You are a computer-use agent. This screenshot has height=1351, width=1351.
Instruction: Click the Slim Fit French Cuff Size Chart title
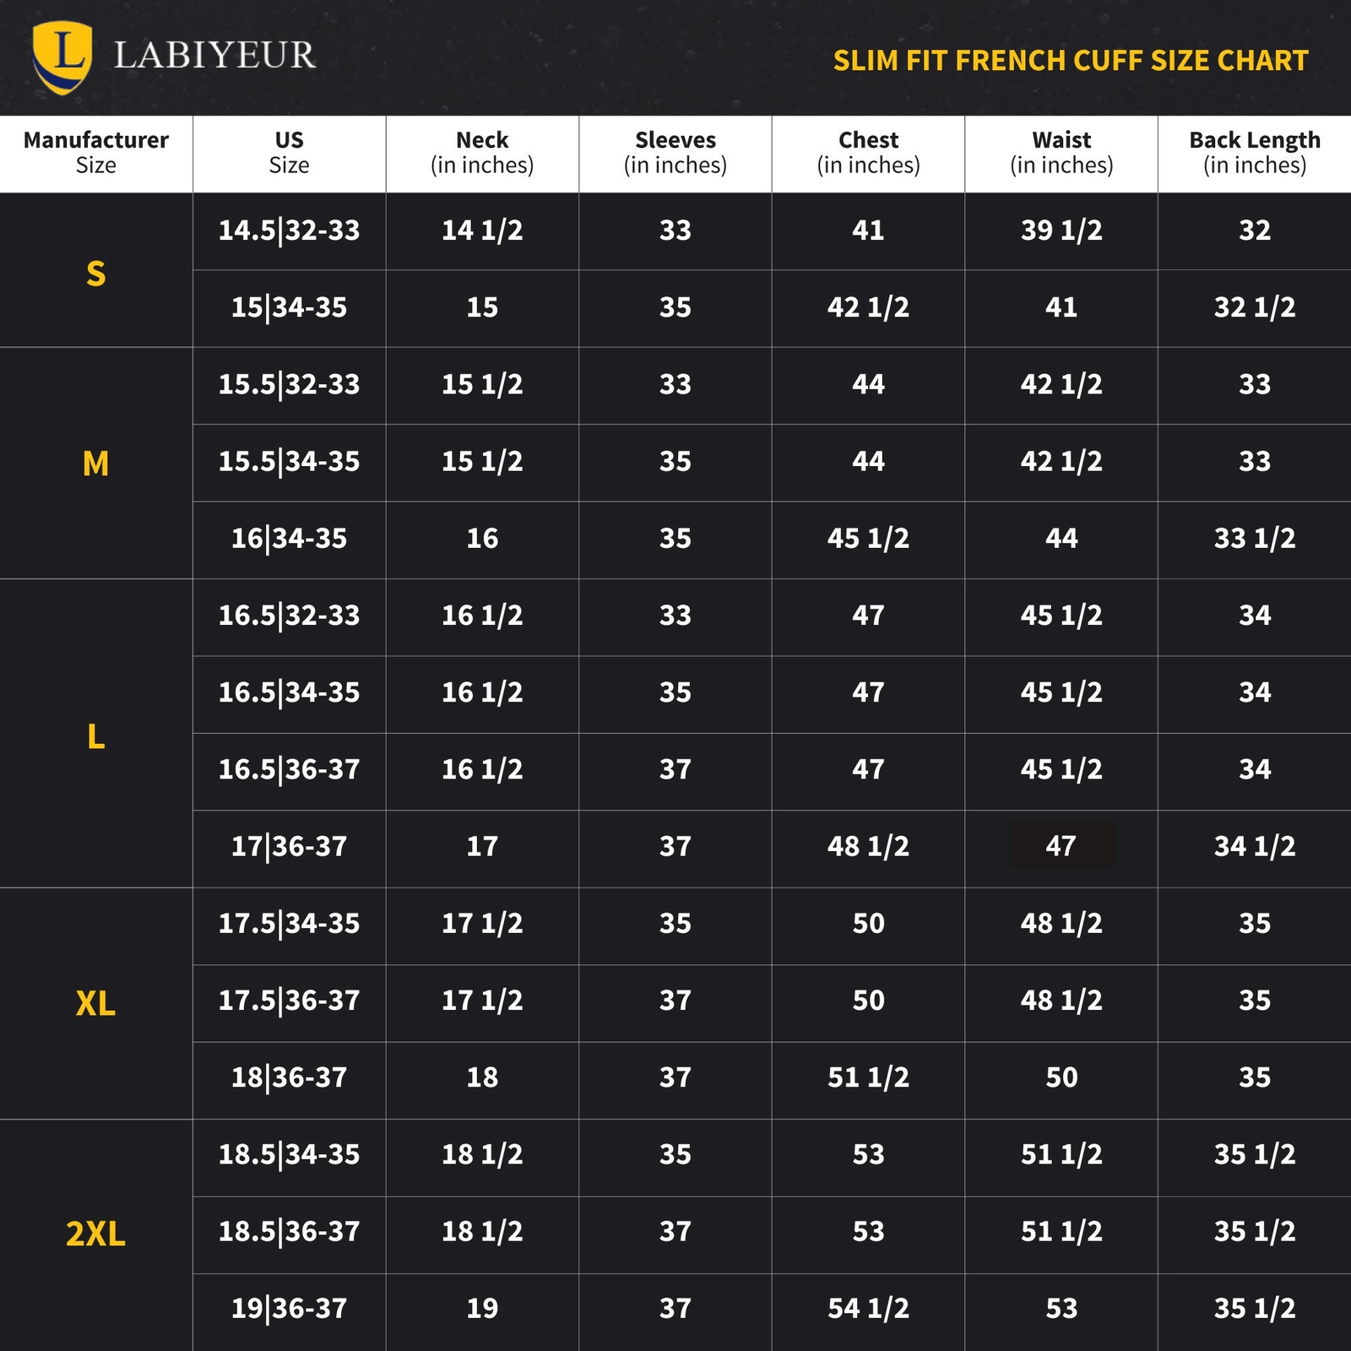1070,61
